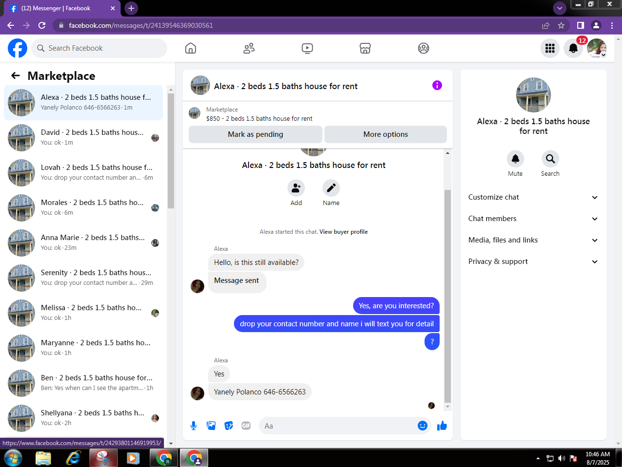Edit chat name with the Name pencil icon
The image size is (622, 467).
331,188
